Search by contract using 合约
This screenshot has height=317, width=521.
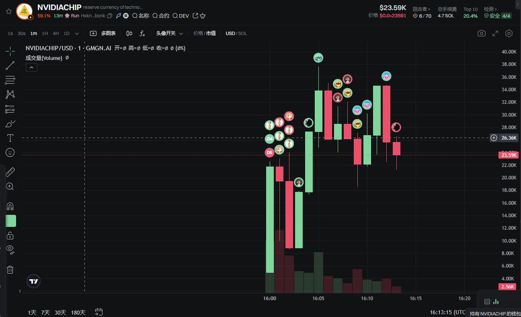pyautogui.click(x=161, y=16)
